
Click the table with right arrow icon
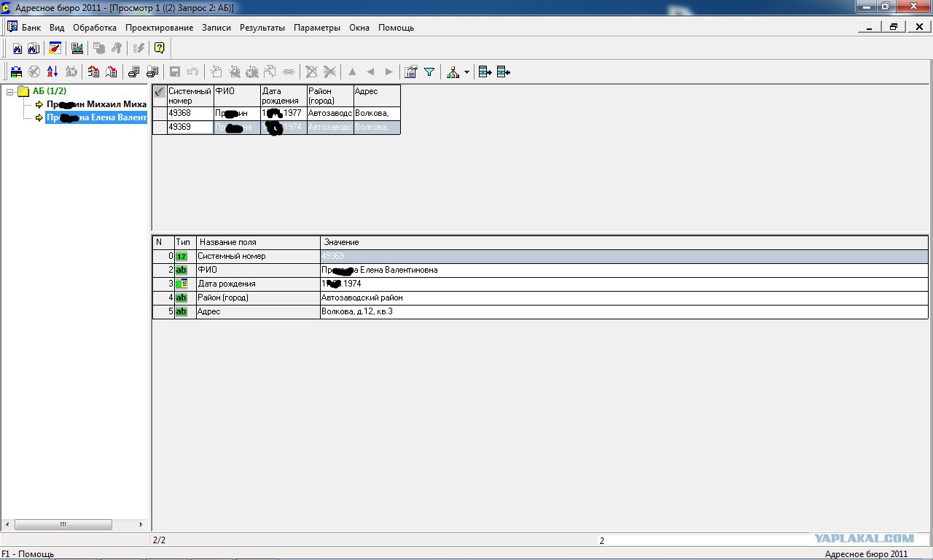click(485, 71)
